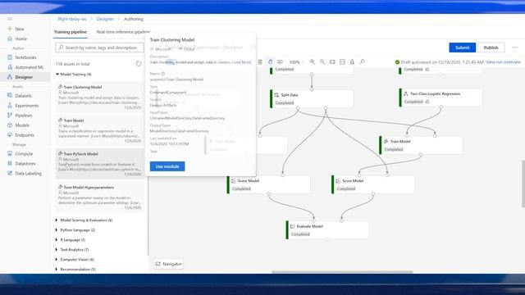Select Two-Class Logistic Regression node

point(441,98)
